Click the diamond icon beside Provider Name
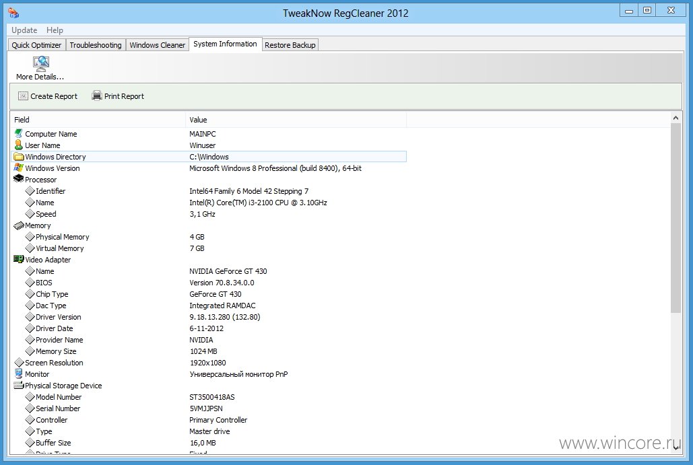Viewport: 693px width, 465px height. (30, 340)
